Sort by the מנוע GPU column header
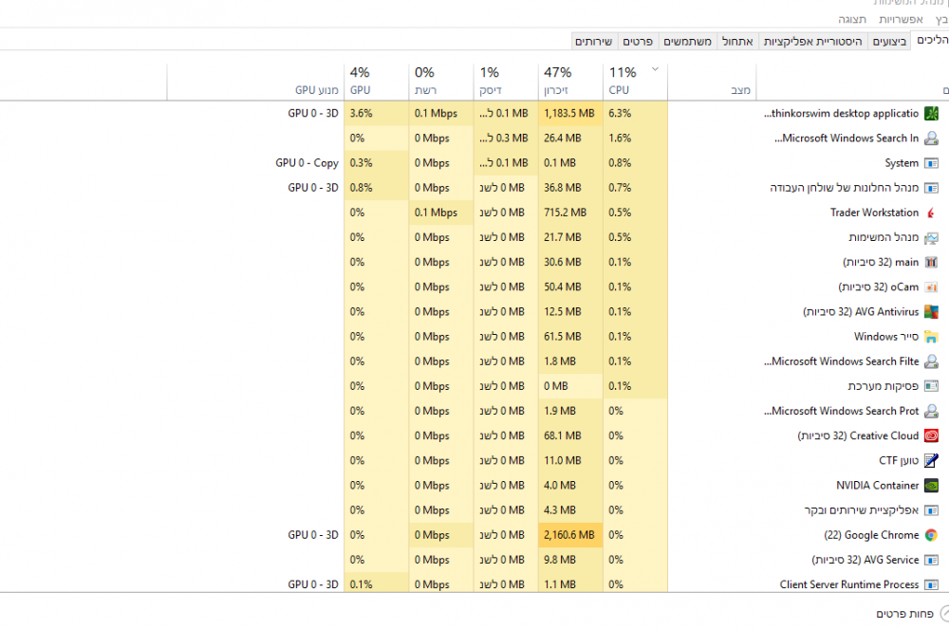Image resolution: width=949 pixels, height=629 pixels. (x=255, y=81)
